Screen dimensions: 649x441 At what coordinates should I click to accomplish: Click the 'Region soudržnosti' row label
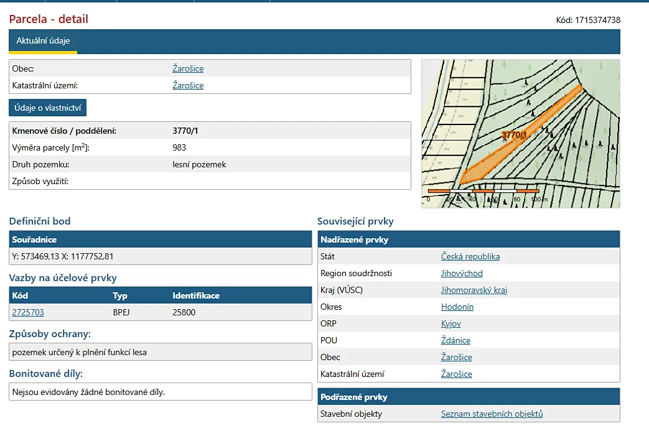click(356, 274)
